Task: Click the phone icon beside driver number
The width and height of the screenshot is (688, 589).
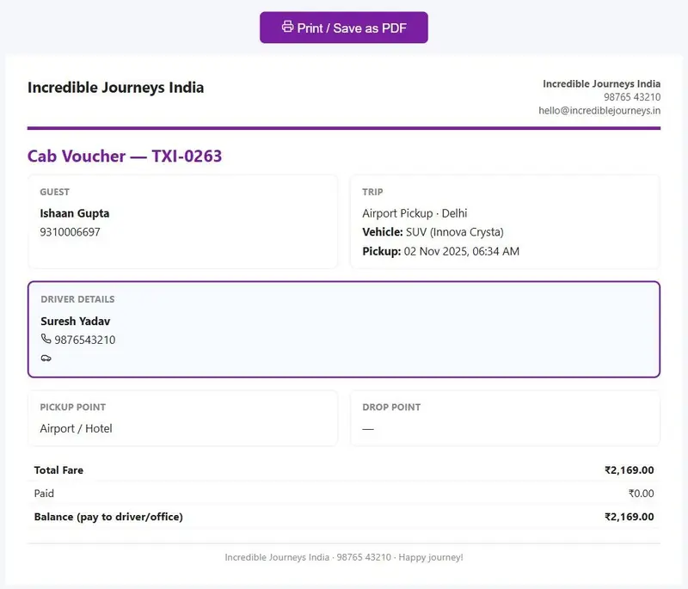Action: [x=46, y=339]
